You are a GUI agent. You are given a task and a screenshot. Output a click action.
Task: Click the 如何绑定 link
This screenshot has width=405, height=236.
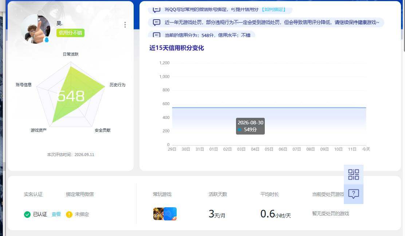(x=274, y=9)
